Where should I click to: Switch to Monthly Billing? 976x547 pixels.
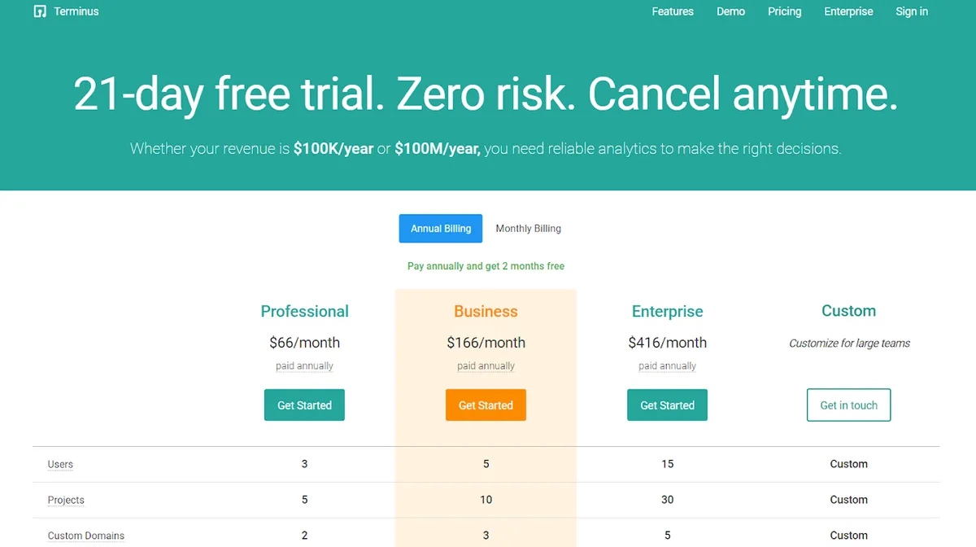(528, 229)
